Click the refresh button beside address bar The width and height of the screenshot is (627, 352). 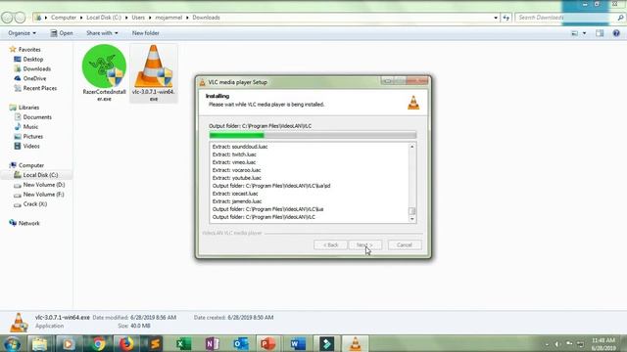click(x=506, y=18)
